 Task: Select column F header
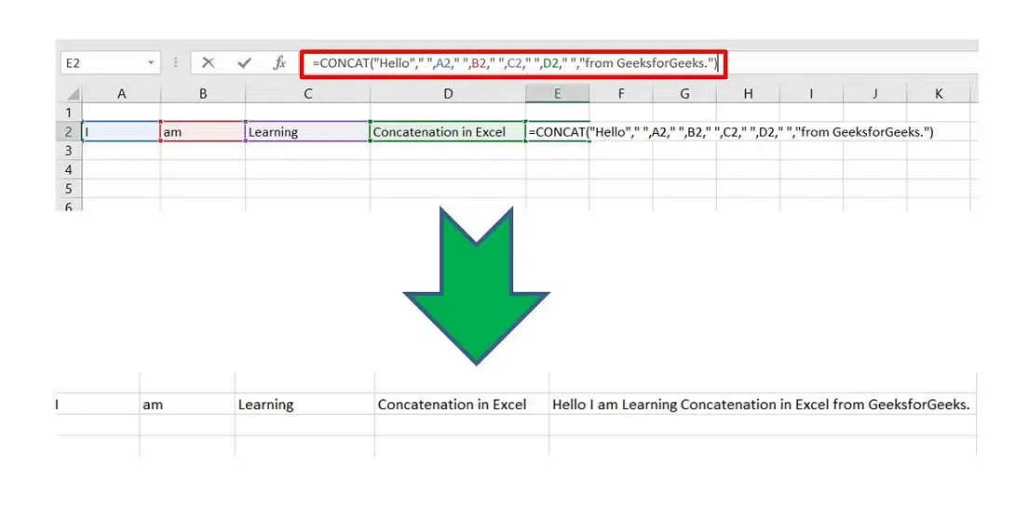621,94
